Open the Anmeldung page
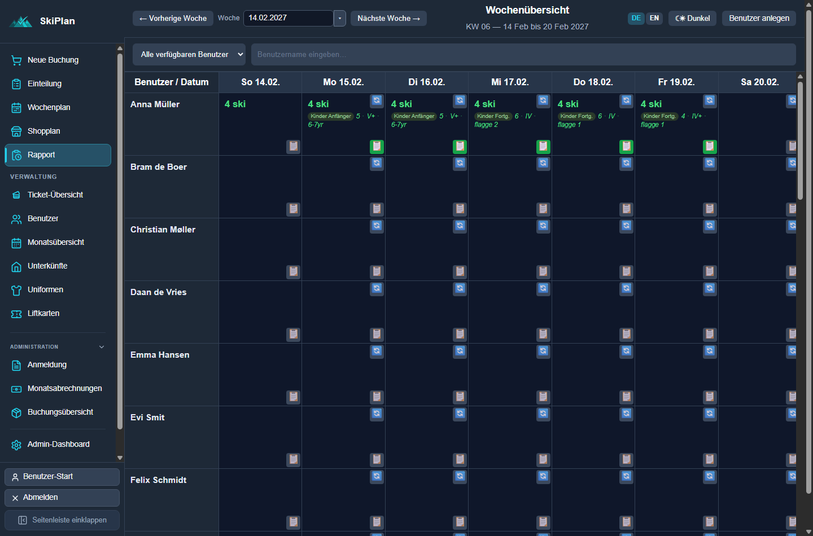The height and width of the screenshot is (536, 813). [x=58, y=365]
